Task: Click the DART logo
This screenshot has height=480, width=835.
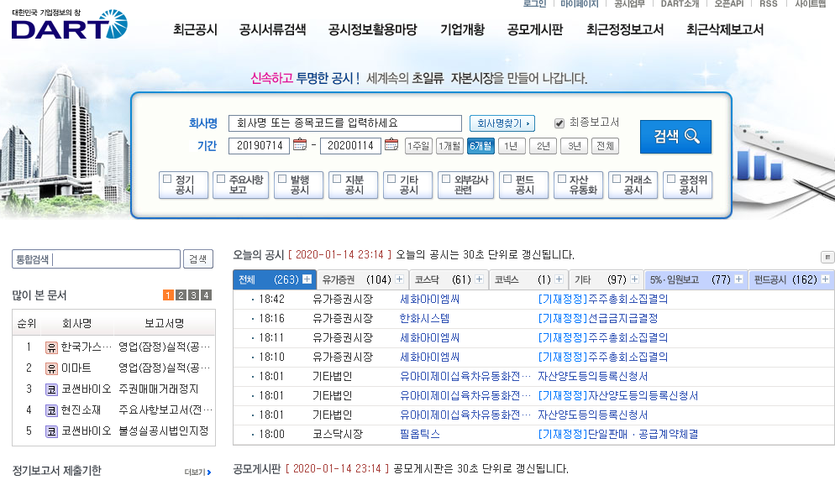Action: click(x=69, y=24)
